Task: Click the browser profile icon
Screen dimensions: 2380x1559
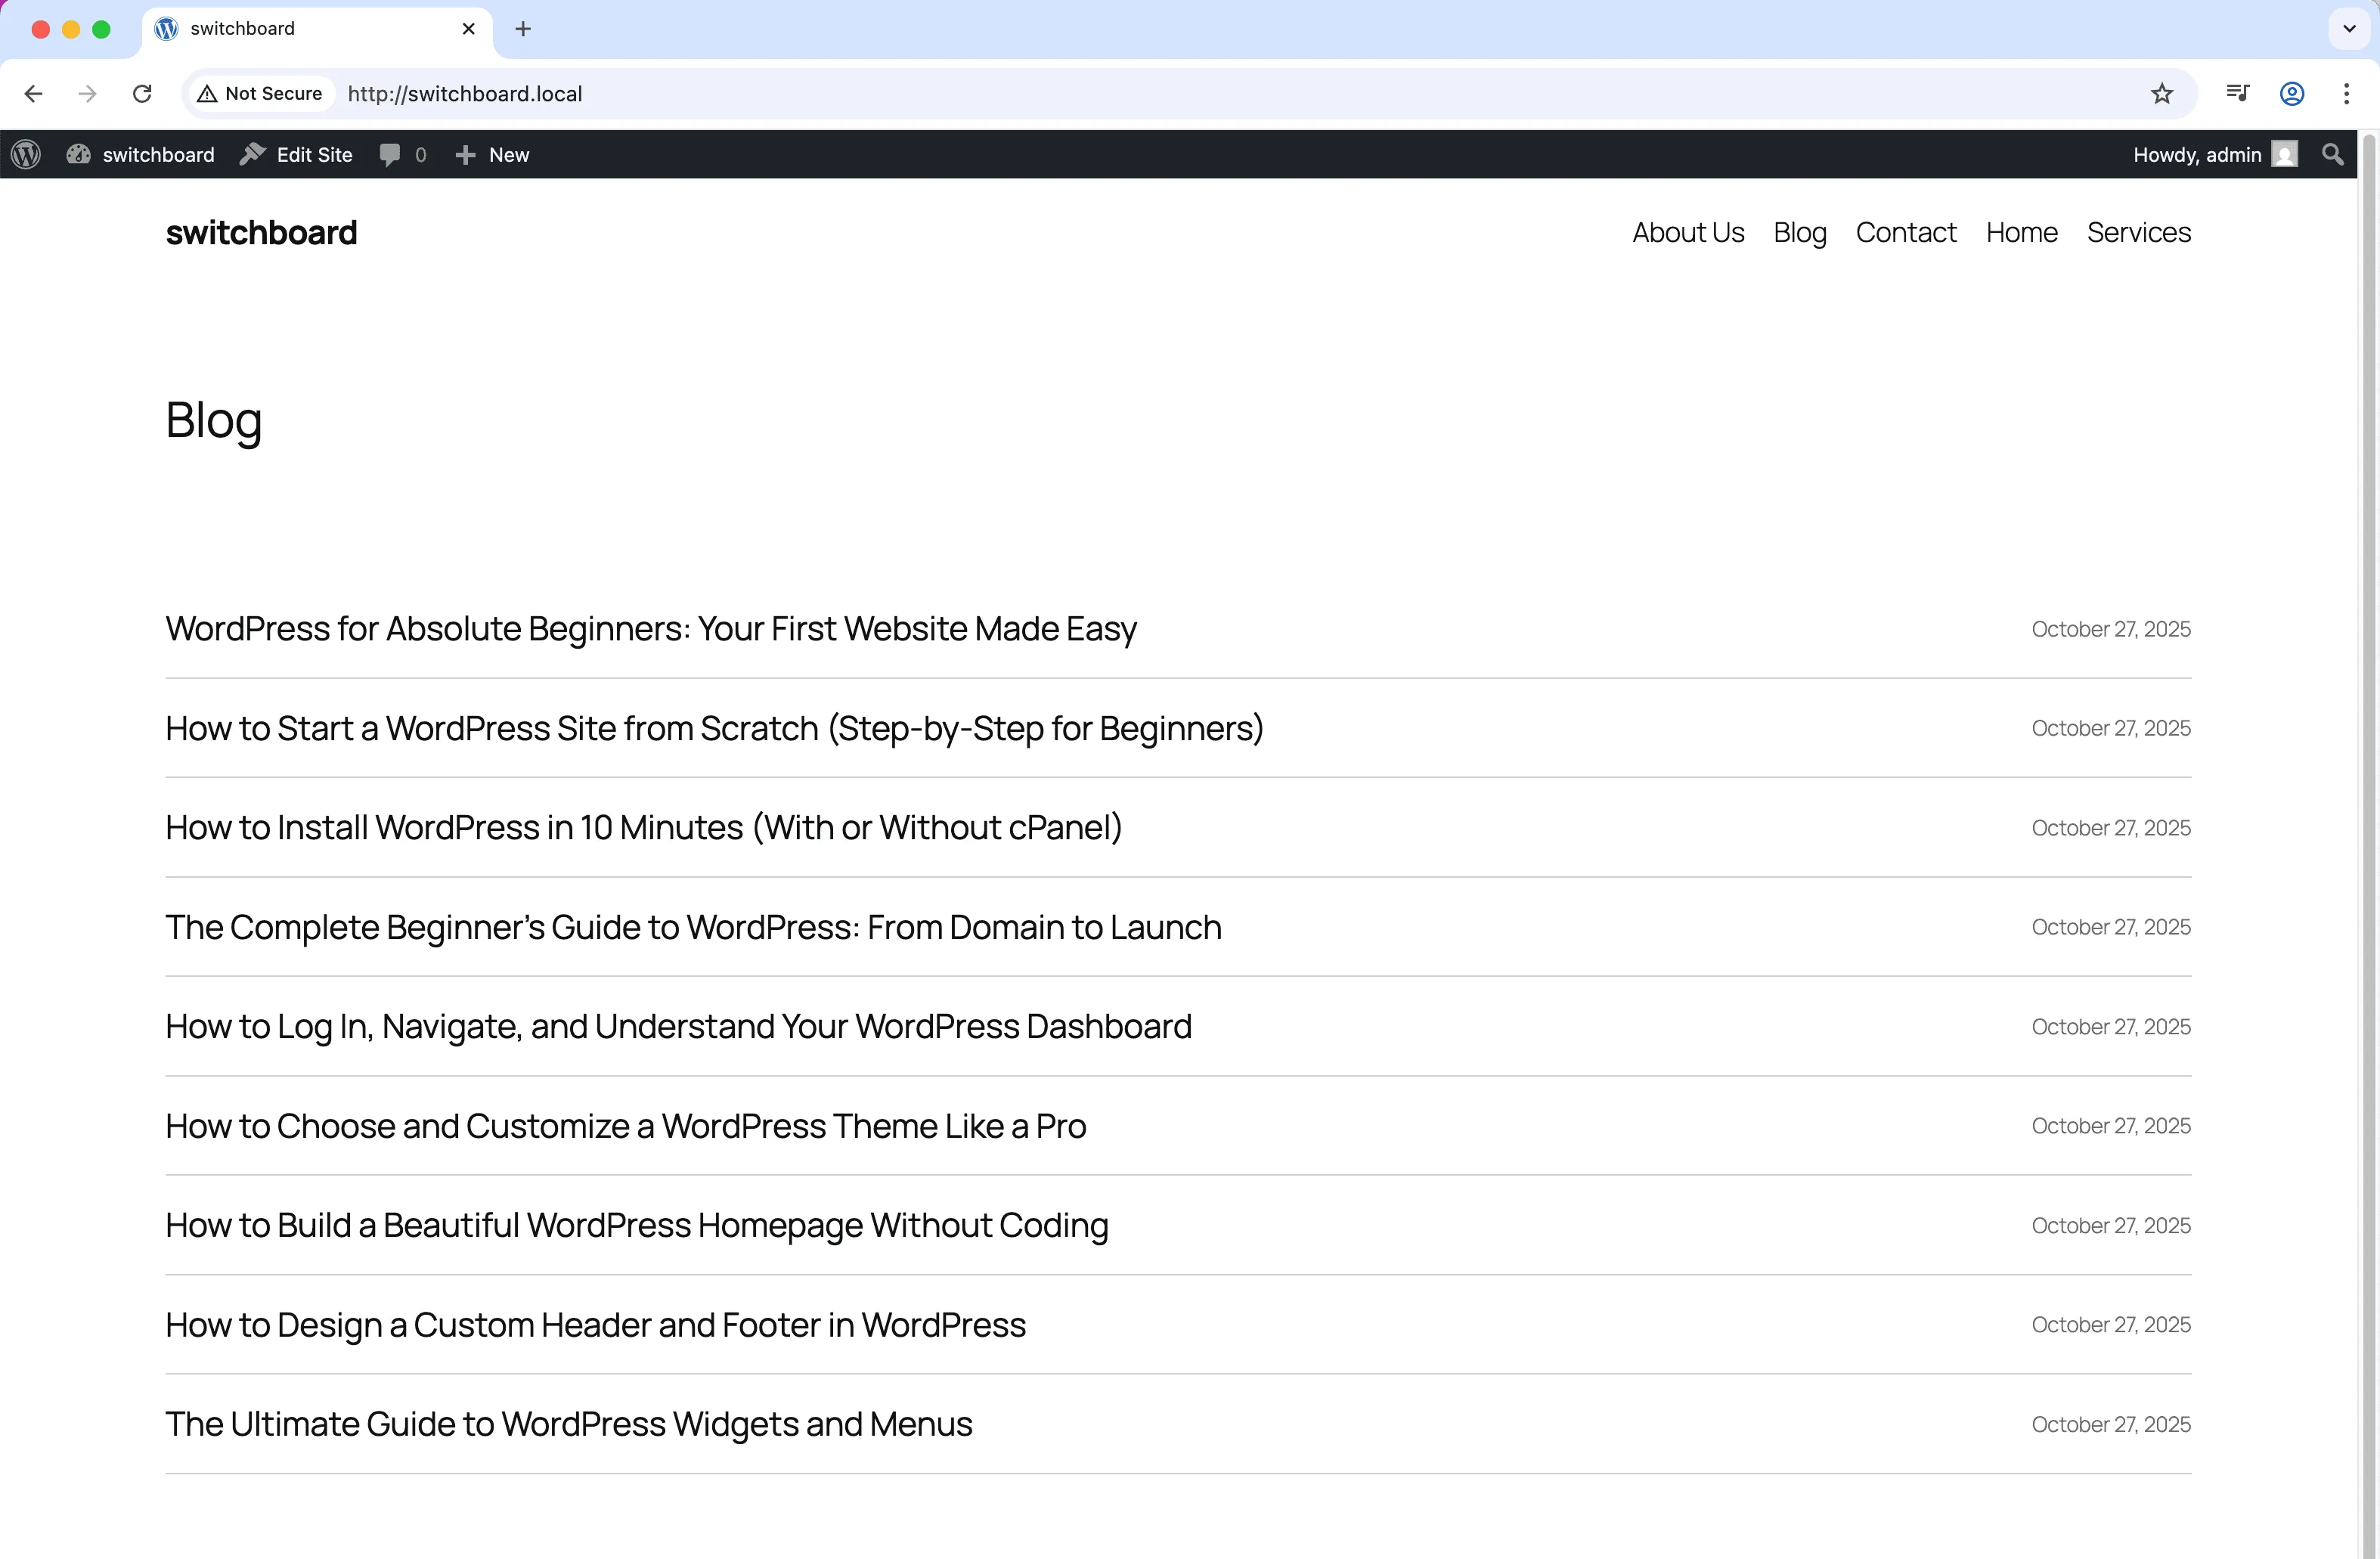Action: (x=2291, y=93)
